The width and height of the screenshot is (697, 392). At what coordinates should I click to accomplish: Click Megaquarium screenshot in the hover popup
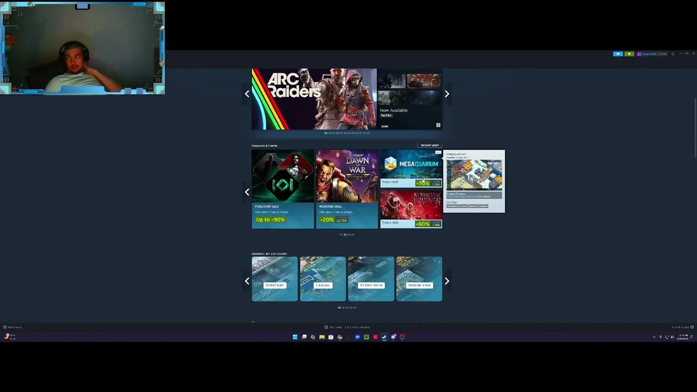coord(474,174)
